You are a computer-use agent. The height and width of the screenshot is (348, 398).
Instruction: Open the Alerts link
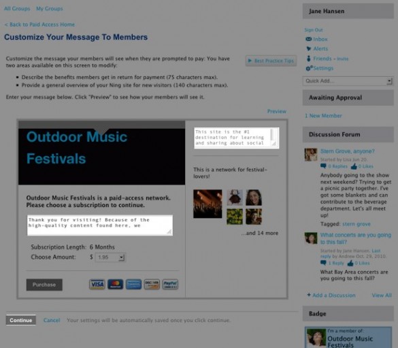(x=320, y=49)
